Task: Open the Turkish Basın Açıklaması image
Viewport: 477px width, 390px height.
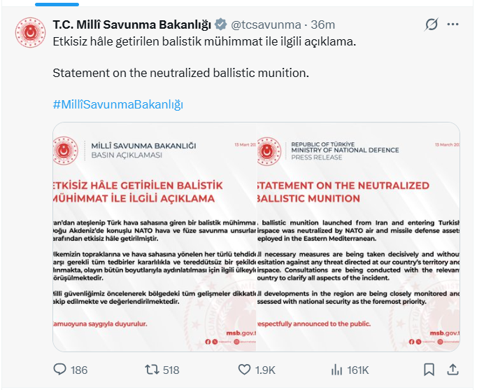Action: coord(155,237)
